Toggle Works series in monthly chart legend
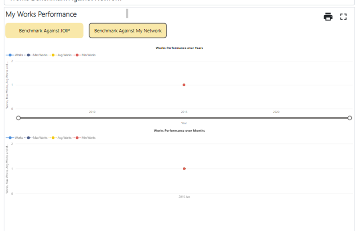Viewport: 361px width, 231px height. click(15, 137)
